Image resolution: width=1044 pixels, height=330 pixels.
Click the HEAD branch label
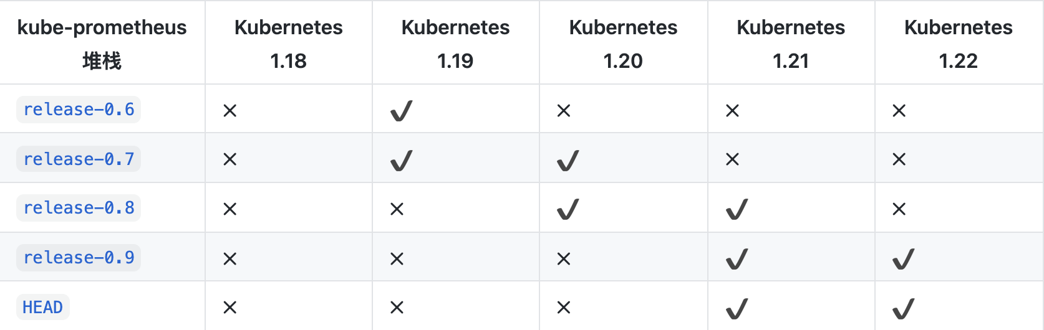coord(42,308)
